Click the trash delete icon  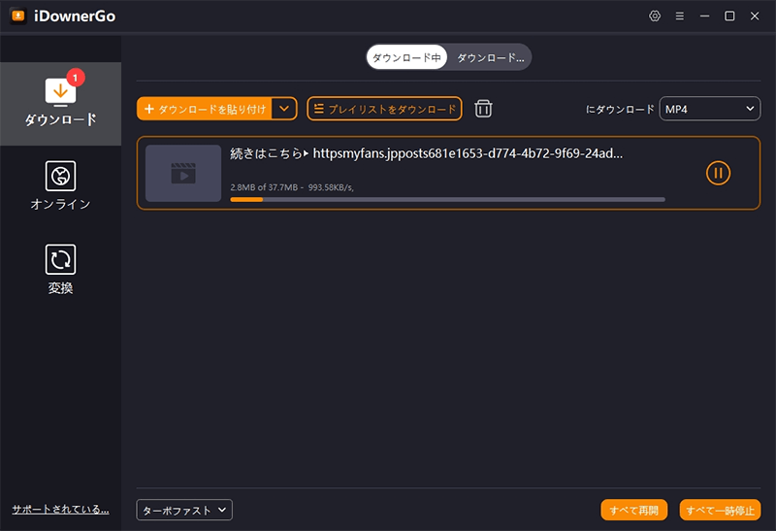pos(484,109)
